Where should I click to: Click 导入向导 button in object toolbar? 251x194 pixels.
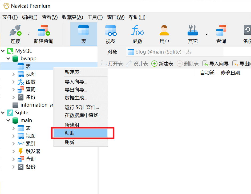pos(216,63)
